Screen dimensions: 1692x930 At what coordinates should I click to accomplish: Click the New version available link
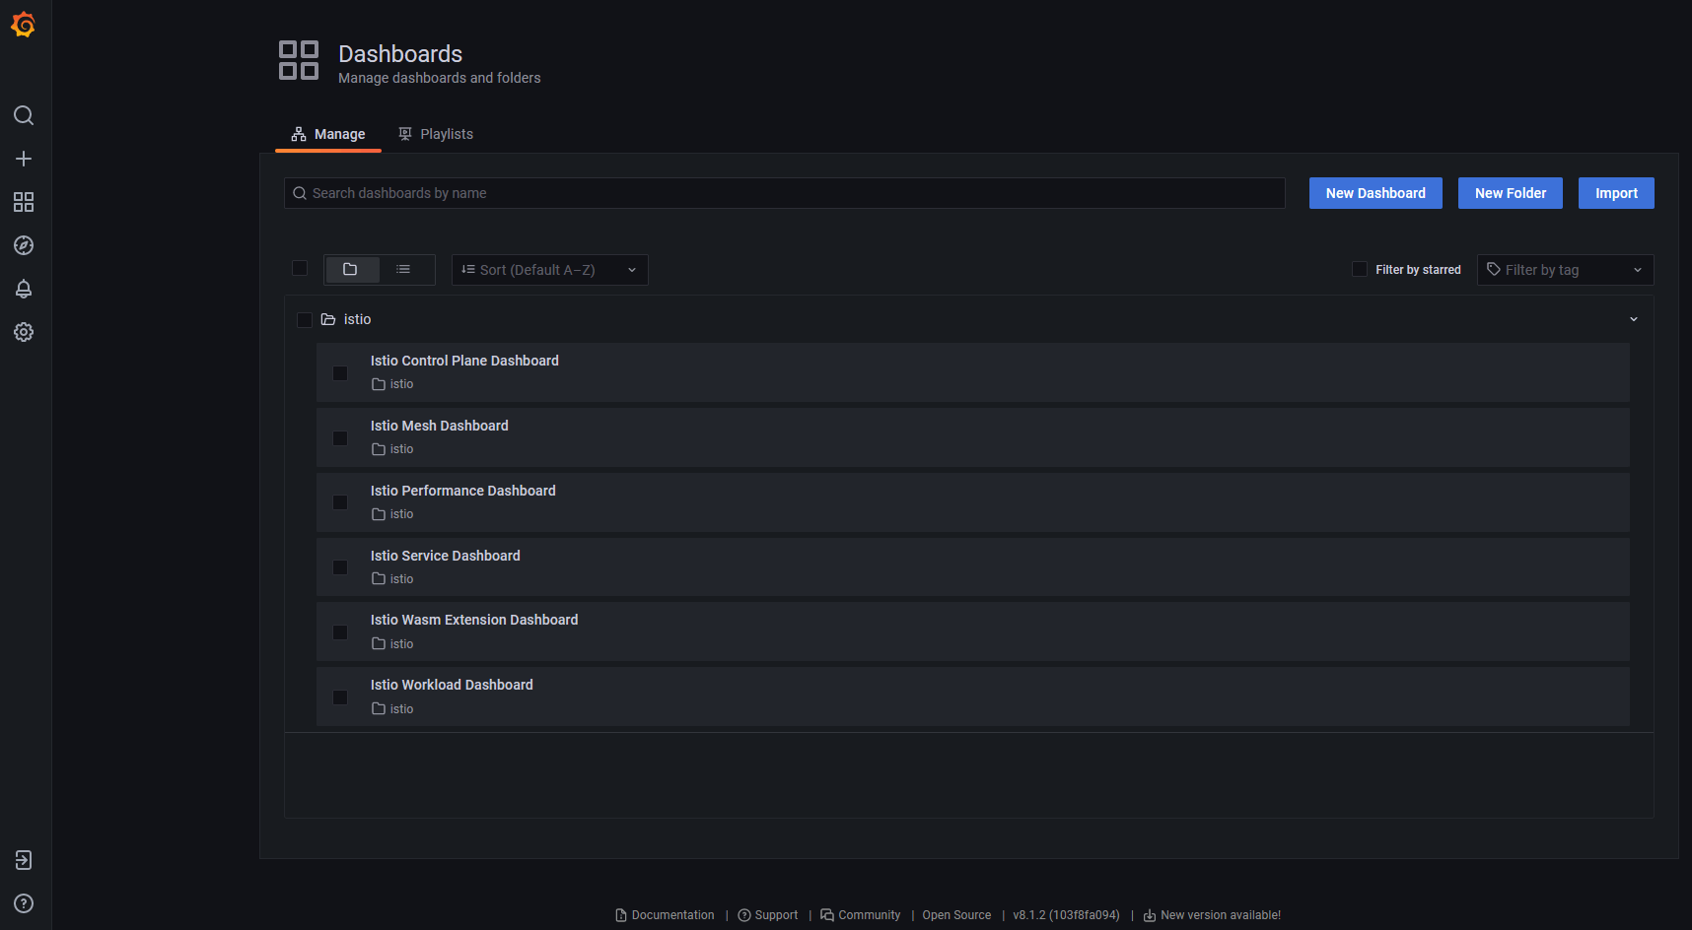(1212, 915)
